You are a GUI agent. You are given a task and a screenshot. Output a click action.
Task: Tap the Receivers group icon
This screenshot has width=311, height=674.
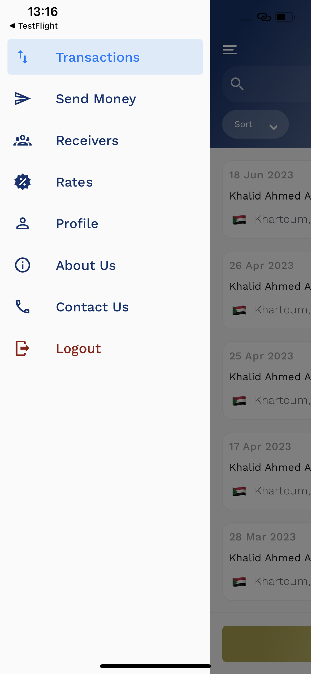23,141
